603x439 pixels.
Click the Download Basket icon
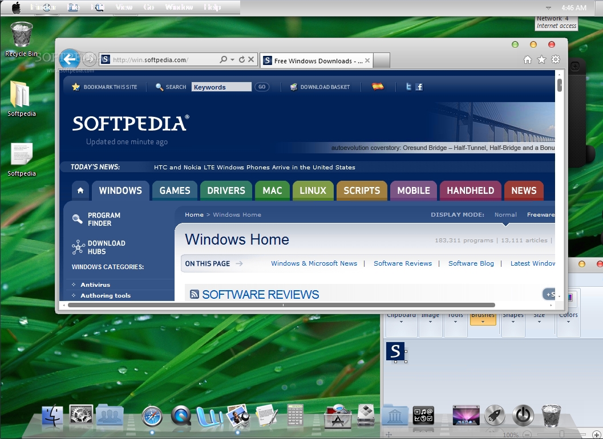pyautogui.click(x=294, y=87)
